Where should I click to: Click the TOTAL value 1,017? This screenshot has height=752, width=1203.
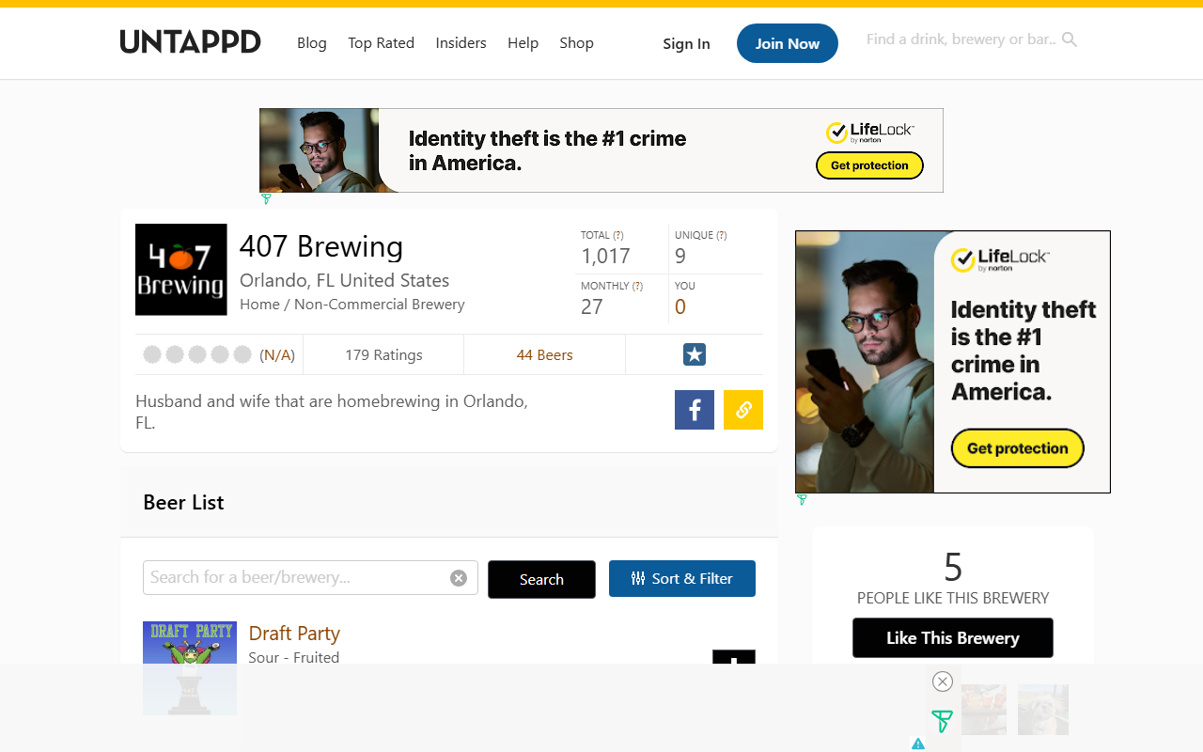point(605,256)
